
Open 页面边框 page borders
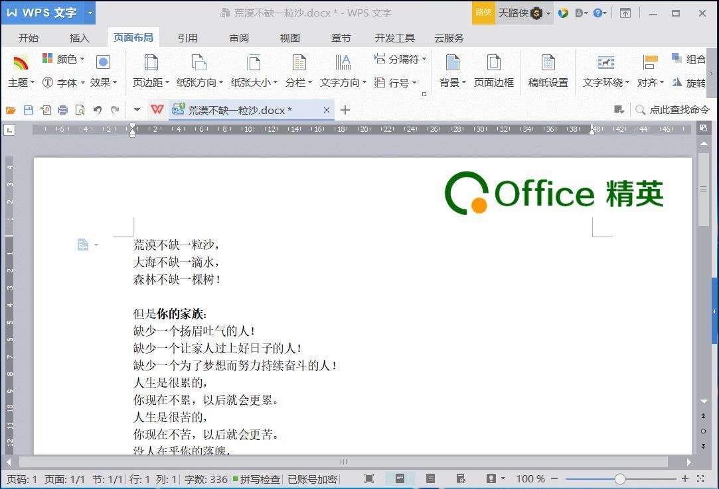point(493,71)
